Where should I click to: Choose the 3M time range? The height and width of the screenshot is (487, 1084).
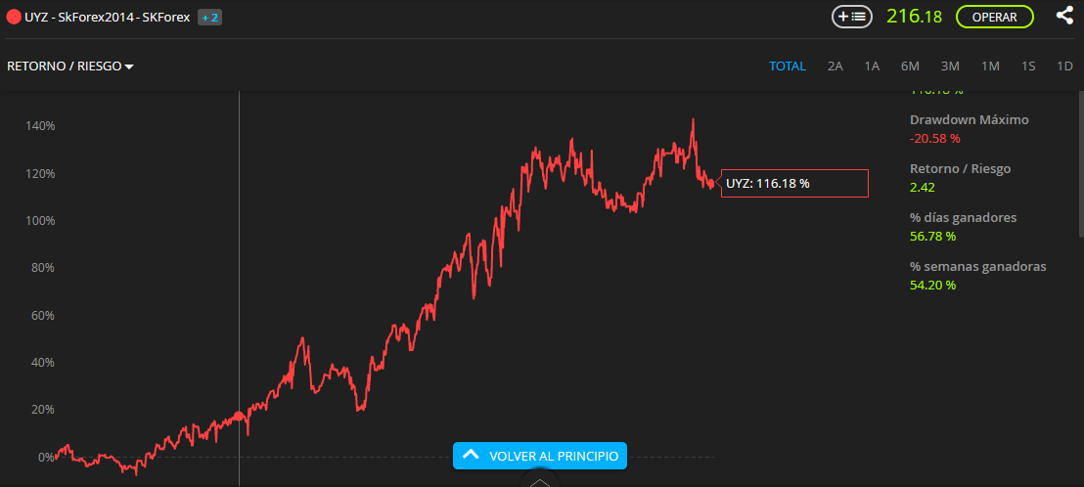(x=950, y=66)
